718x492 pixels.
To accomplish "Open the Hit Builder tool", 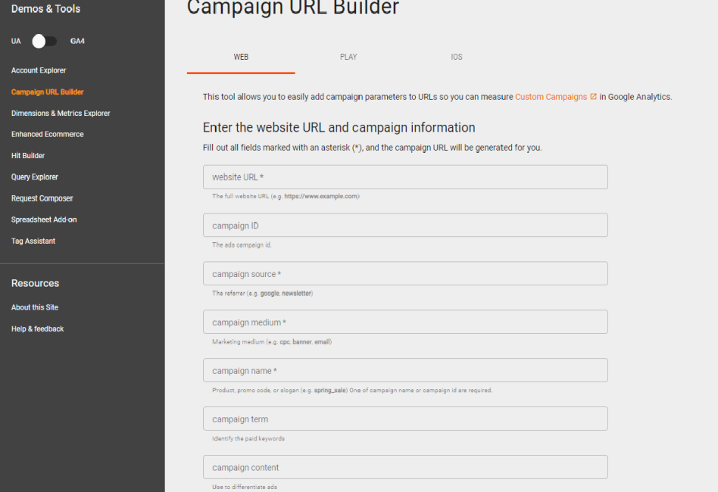I will (28, 156).
